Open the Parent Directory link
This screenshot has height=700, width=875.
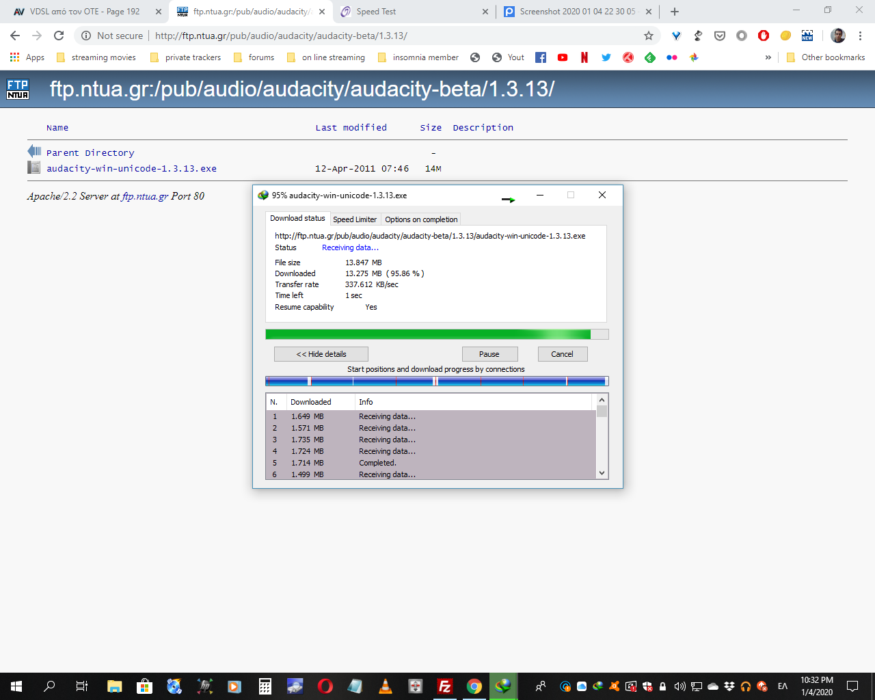[90, 153]
